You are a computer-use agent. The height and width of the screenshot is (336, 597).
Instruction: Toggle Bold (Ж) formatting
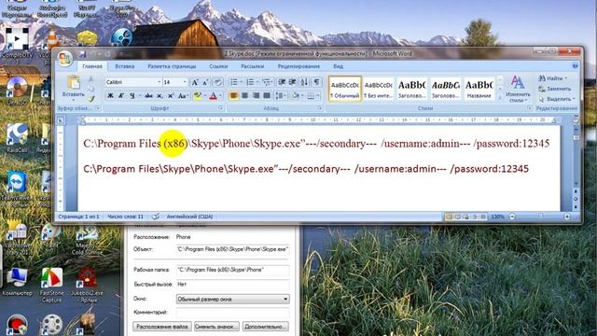110,95
